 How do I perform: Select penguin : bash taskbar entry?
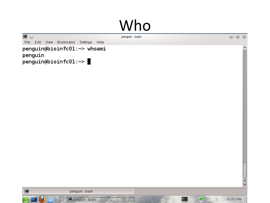[101, 199]
